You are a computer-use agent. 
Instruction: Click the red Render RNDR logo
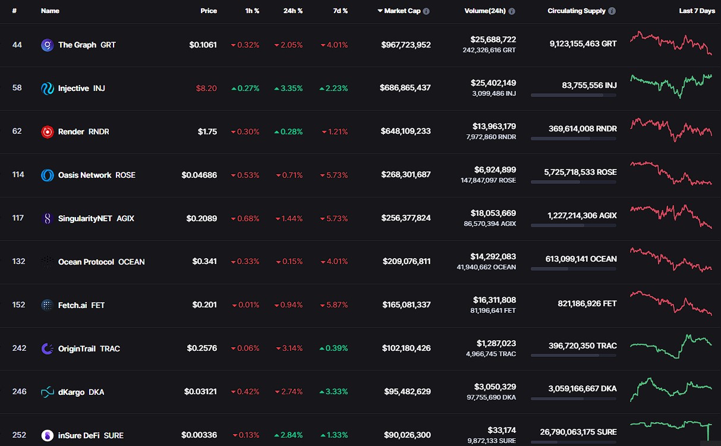tap(48, 131)
